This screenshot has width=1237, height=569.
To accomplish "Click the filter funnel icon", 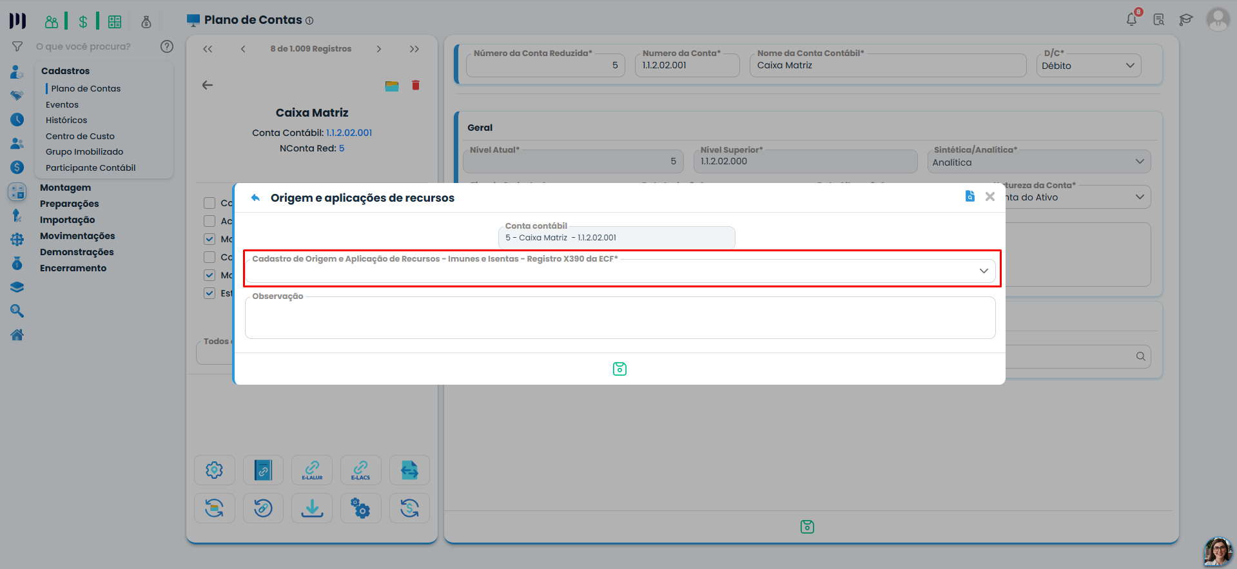I will pyautogui.click(x=17, y=46).
